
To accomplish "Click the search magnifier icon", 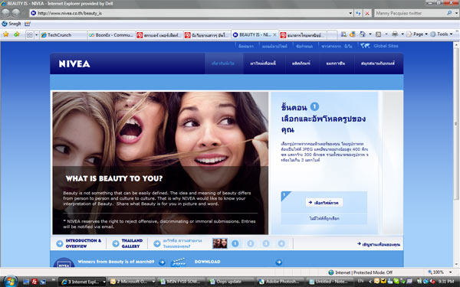I will pyautogui.click(x=449, y=13).
